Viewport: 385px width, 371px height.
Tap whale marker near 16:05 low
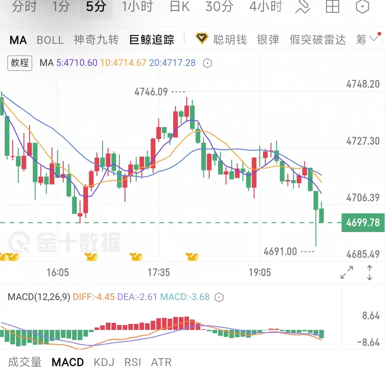[x=91, y=257]
